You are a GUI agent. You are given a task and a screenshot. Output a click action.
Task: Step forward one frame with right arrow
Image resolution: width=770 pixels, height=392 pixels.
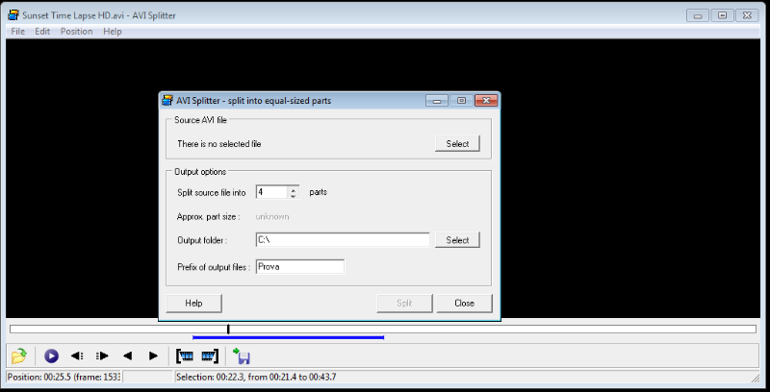pyautogui.click(x=153, y=355)
